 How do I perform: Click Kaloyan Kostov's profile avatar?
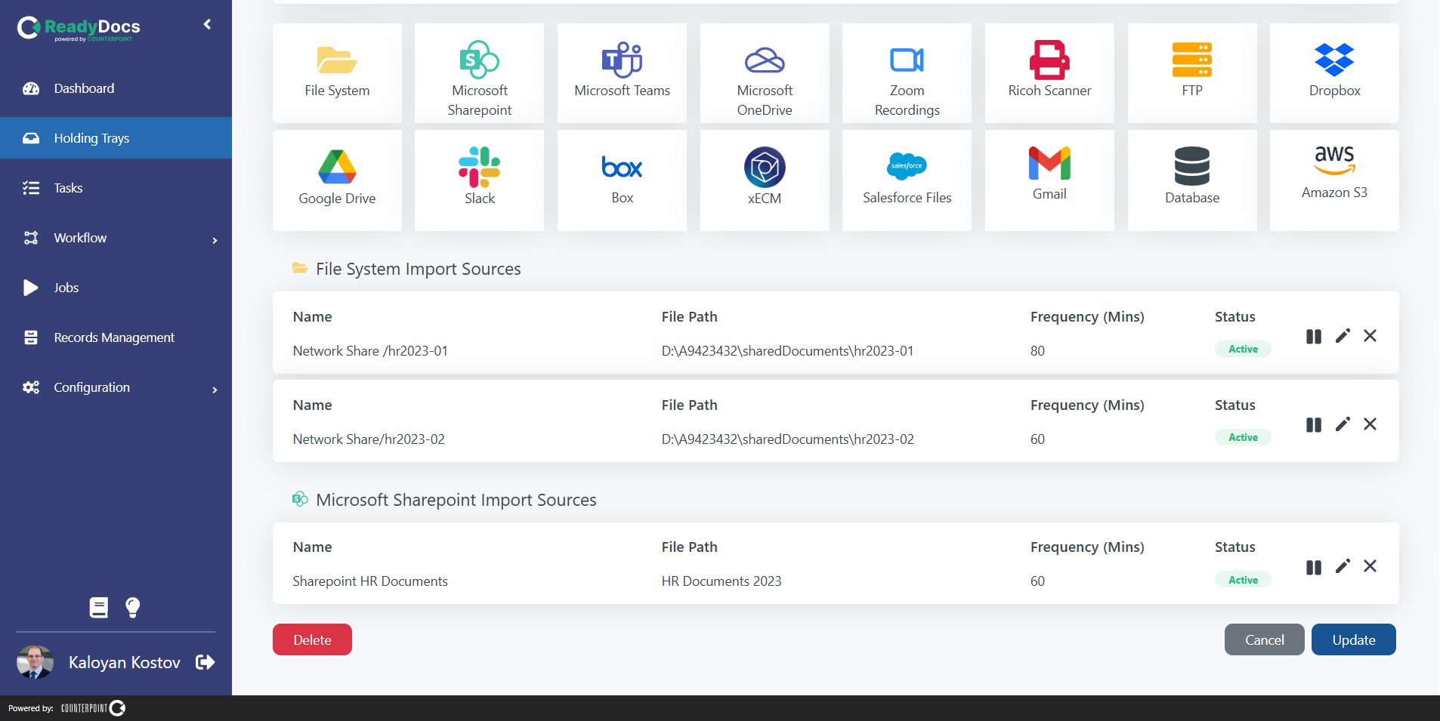(35, 662)
